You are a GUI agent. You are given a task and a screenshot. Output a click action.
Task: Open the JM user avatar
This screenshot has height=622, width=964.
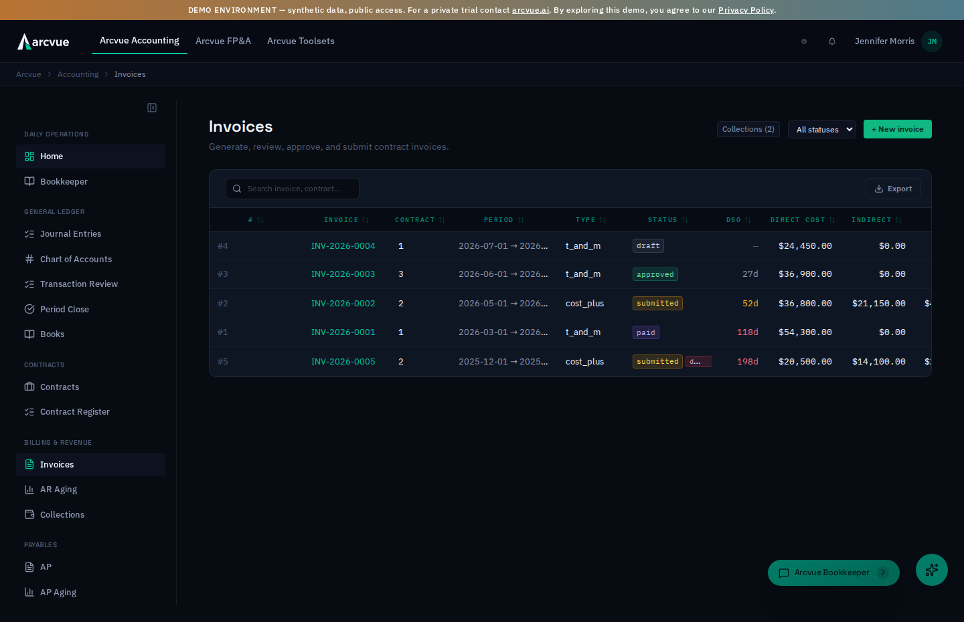tap(932, 41)
